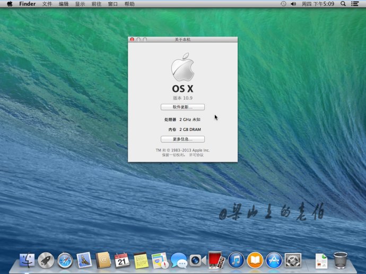This screenshot has width=366, height=274.
Task: Open Notification Center list icon
Action: (355, 4)
